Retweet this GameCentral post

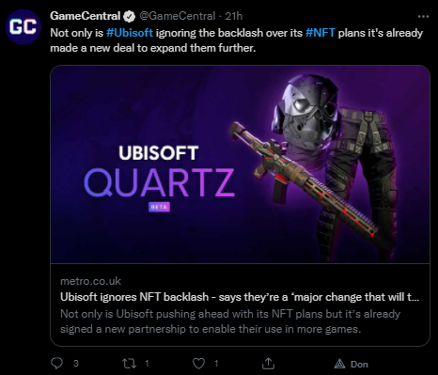click(129, 364)
